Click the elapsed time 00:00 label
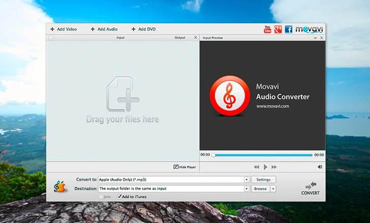This screenshot has height=223, width=370. point(205,155)
